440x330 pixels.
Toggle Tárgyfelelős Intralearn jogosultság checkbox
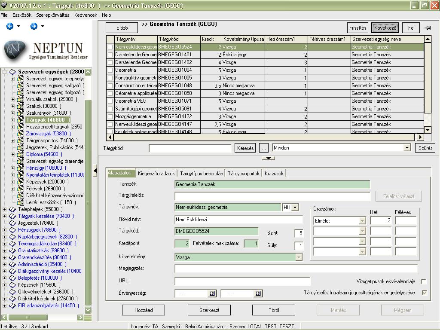[x=424, y=293]
